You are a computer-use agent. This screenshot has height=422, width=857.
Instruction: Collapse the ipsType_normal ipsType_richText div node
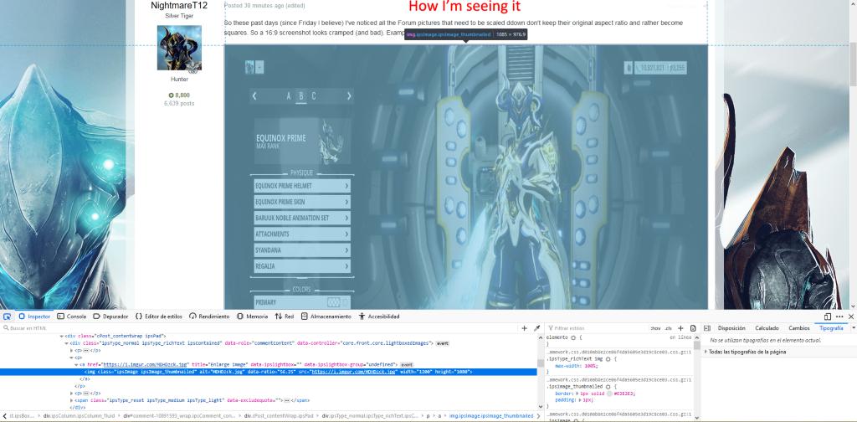(x=67, y=343)
